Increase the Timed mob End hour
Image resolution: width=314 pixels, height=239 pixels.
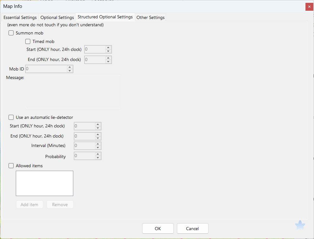click(x=108, y=58)
